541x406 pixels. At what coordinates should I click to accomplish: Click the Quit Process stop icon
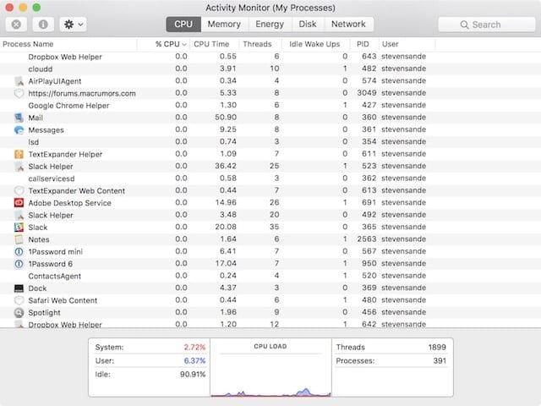pyautogui.click(x=17, y=25)
